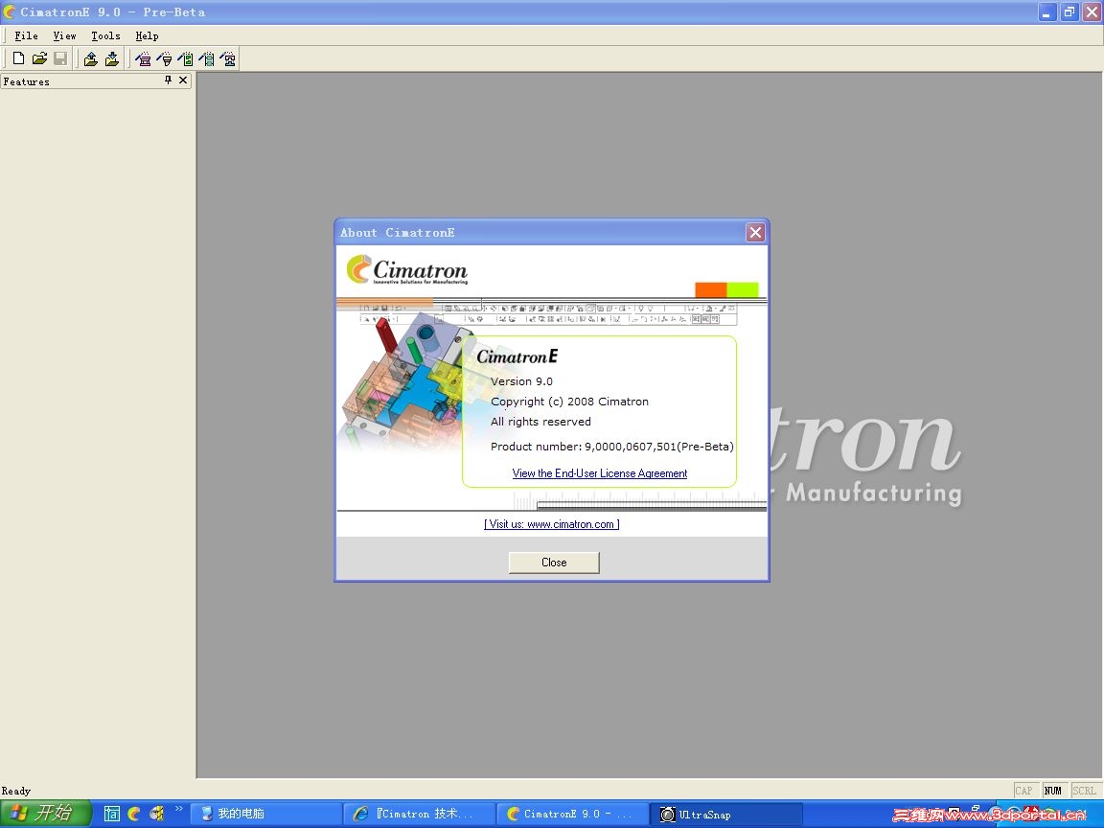Open the Help menu
Viewport: 1104px width, 828px height.
click(x=147, y=35)
